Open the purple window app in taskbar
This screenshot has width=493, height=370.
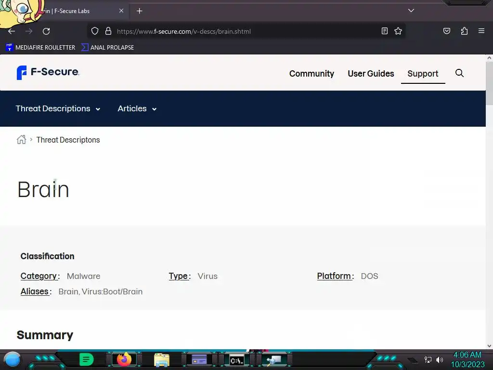(x=199, y=359)
